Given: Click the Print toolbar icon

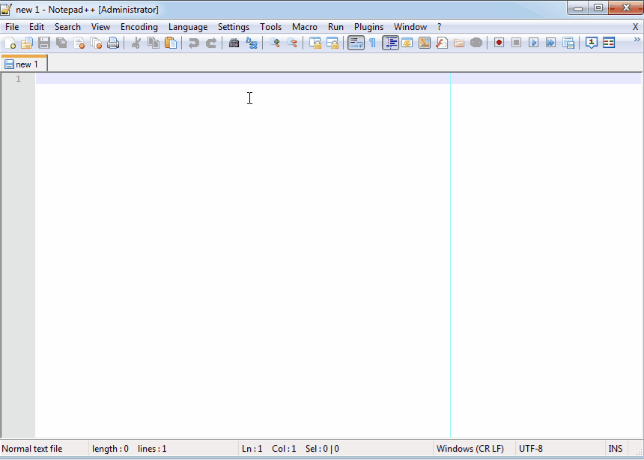Looking at the screenshot, I should pyautogui.click(x=114, y=43).
